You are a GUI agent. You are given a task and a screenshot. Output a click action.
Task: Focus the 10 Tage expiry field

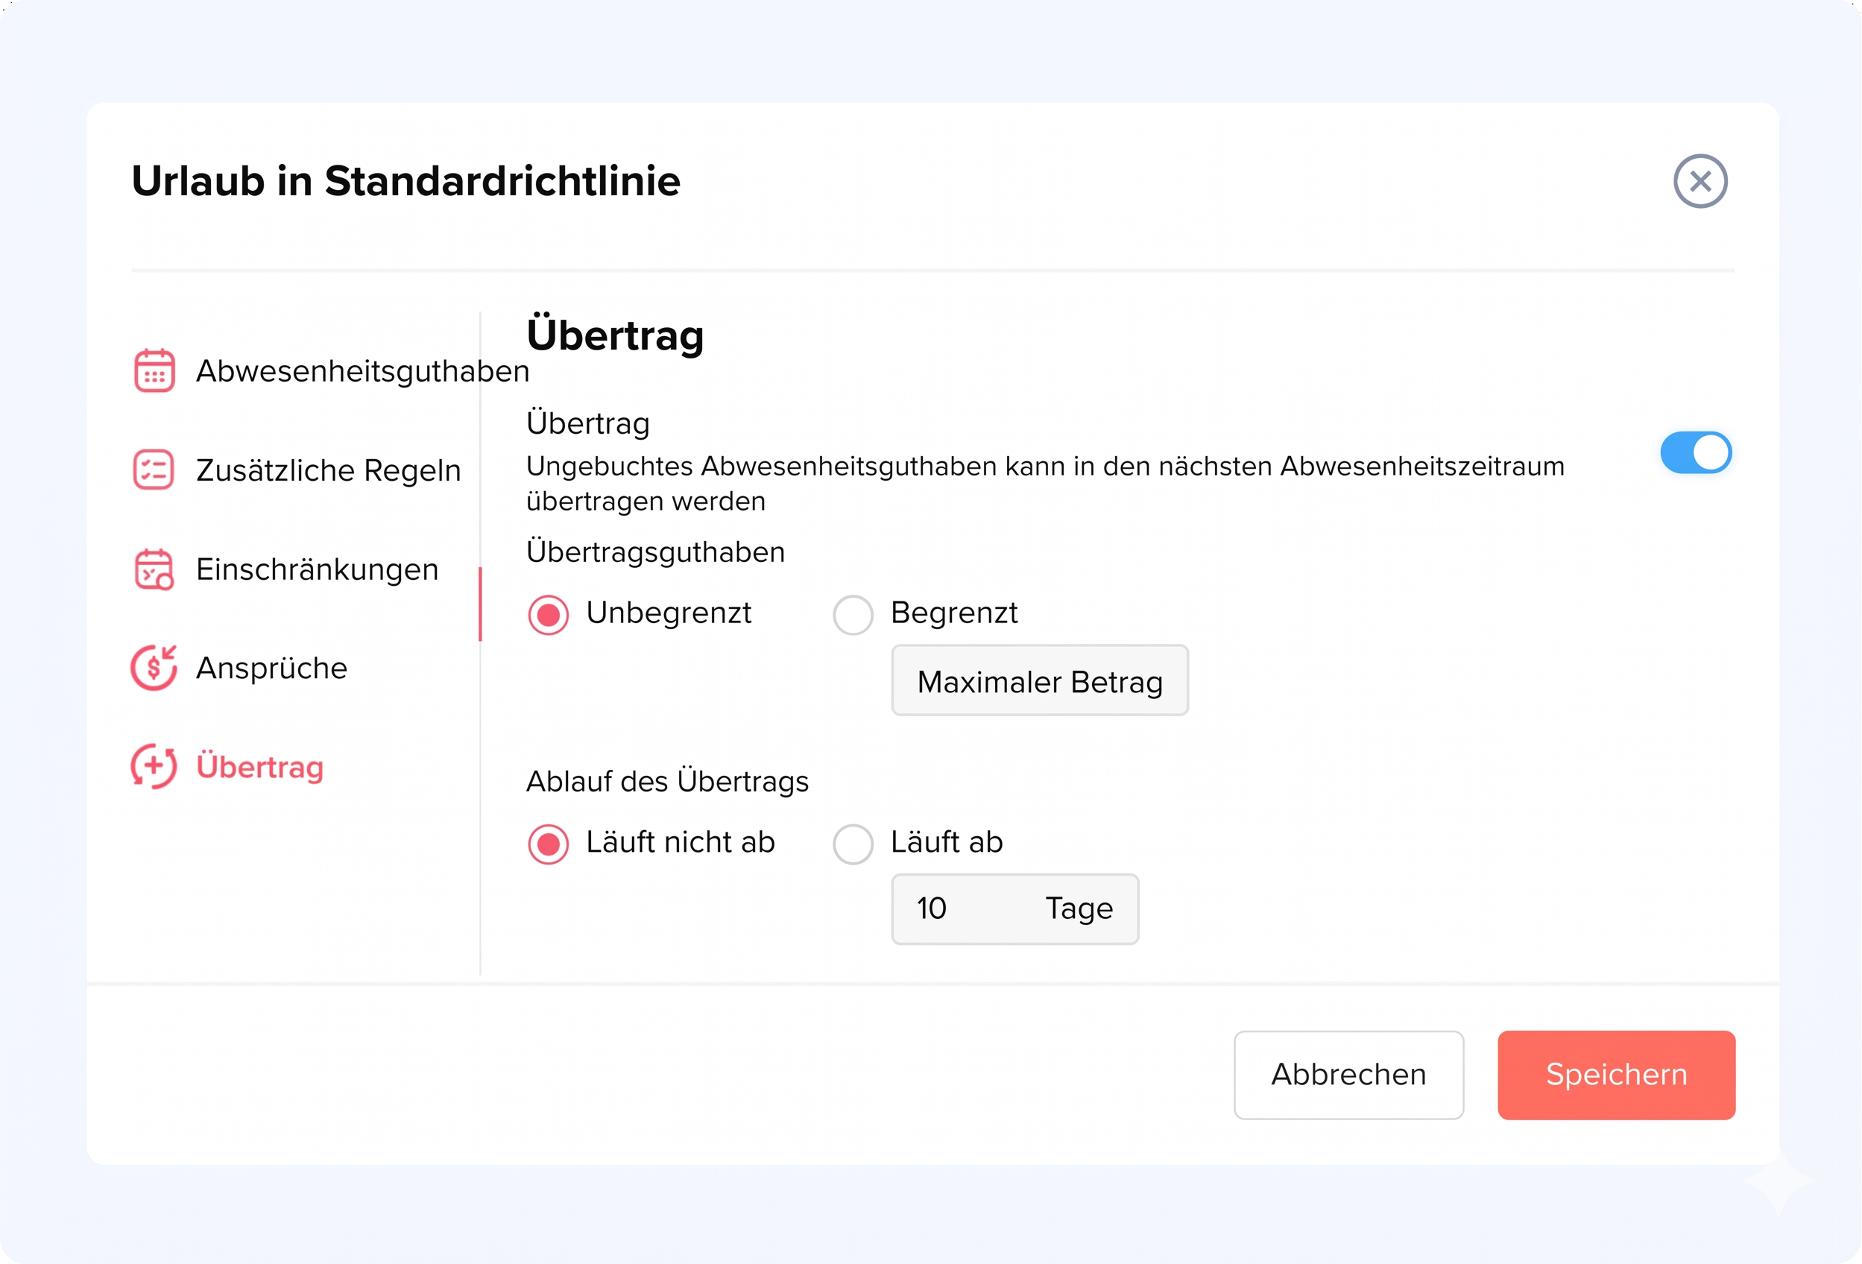[1014, 909]
